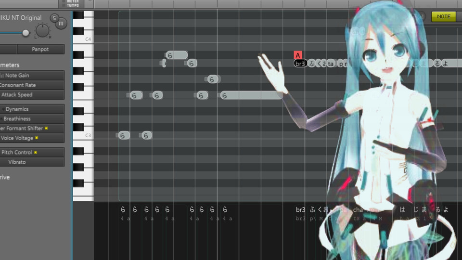Select the black br3 breath note
This screenshot has height=260, width=462.
(x=300, y=64)
